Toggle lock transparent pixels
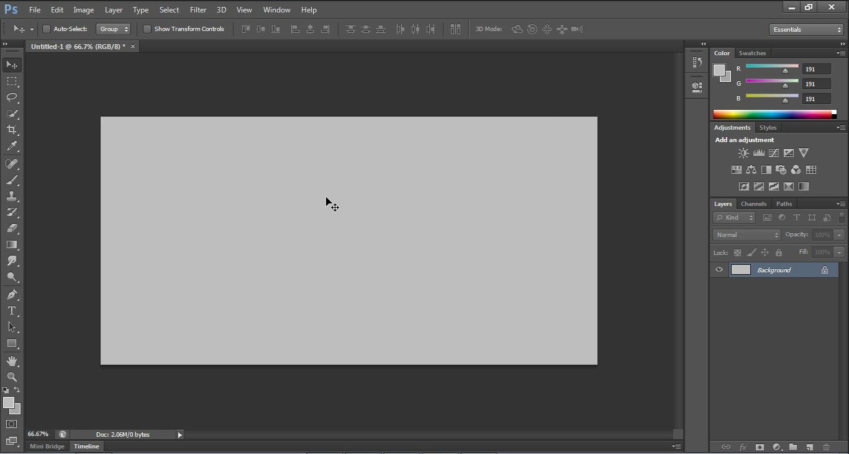The width and height of the screenshot is (849, 454). [737, 252]
